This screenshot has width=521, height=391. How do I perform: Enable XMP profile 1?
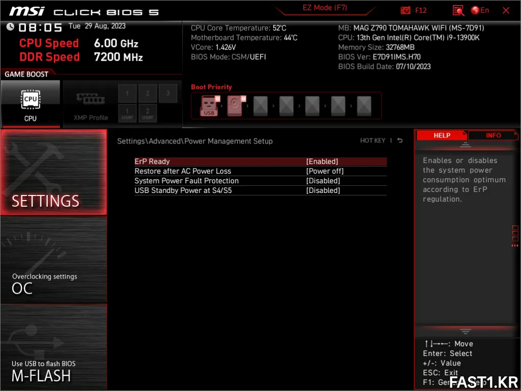point(127,93)
